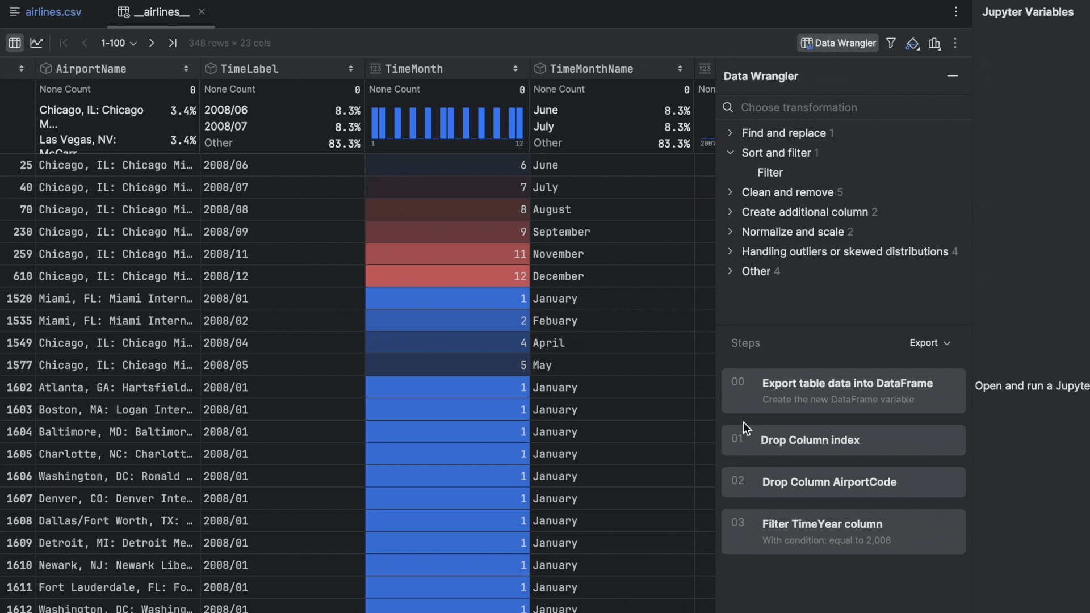Go to last page arrow

click(173, 43)
